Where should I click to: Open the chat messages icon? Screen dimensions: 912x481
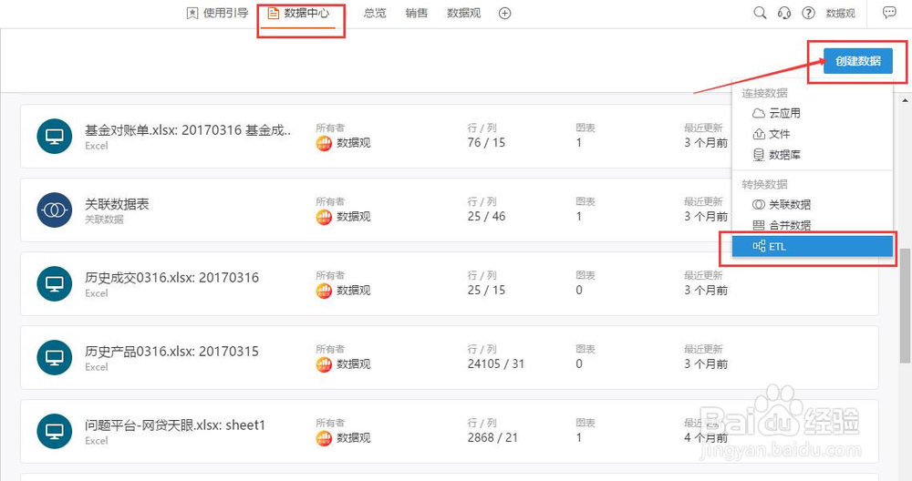pos(889,13)
